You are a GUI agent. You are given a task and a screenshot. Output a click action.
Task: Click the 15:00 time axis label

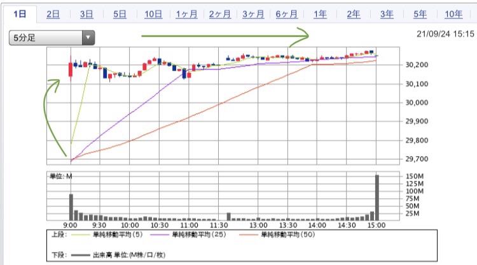[377, 226]
